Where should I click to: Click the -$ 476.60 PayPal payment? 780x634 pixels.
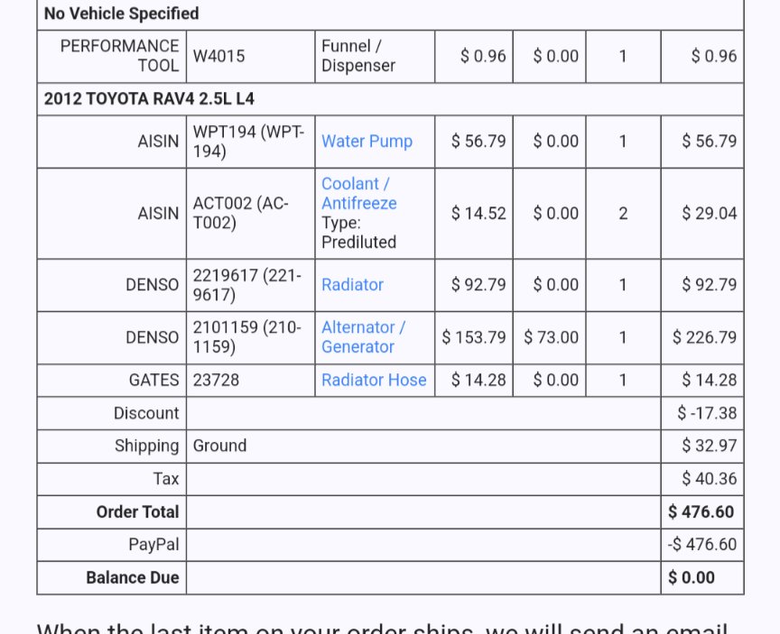coord(701,545)
